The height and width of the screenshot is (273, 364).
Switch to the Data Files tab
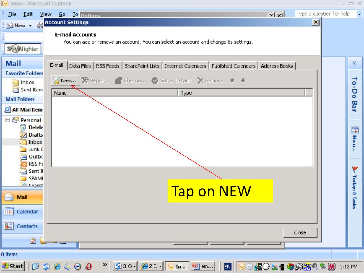[80, 66]
